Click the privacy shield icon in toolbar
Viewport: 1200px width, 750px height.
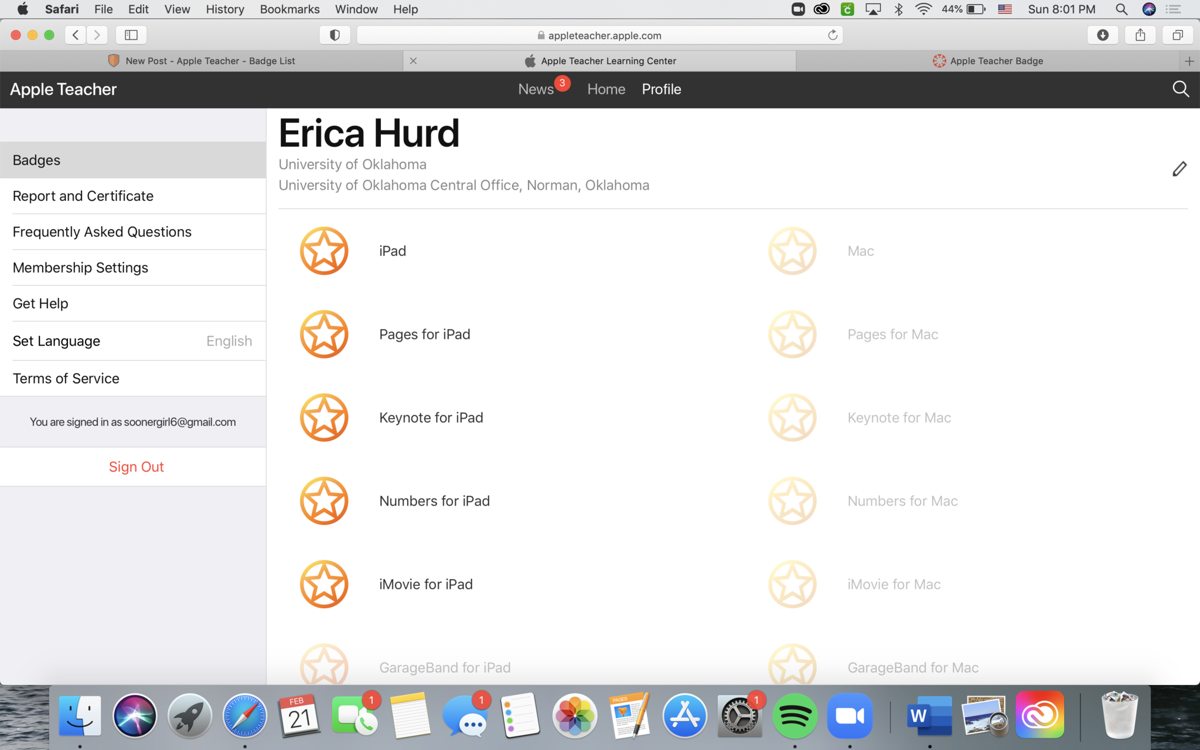click(335, 35)
